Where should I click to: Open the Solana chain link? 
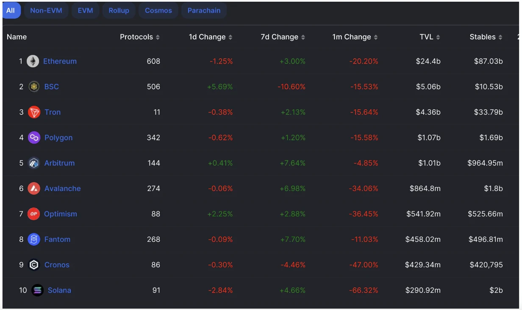coord(59,290)
